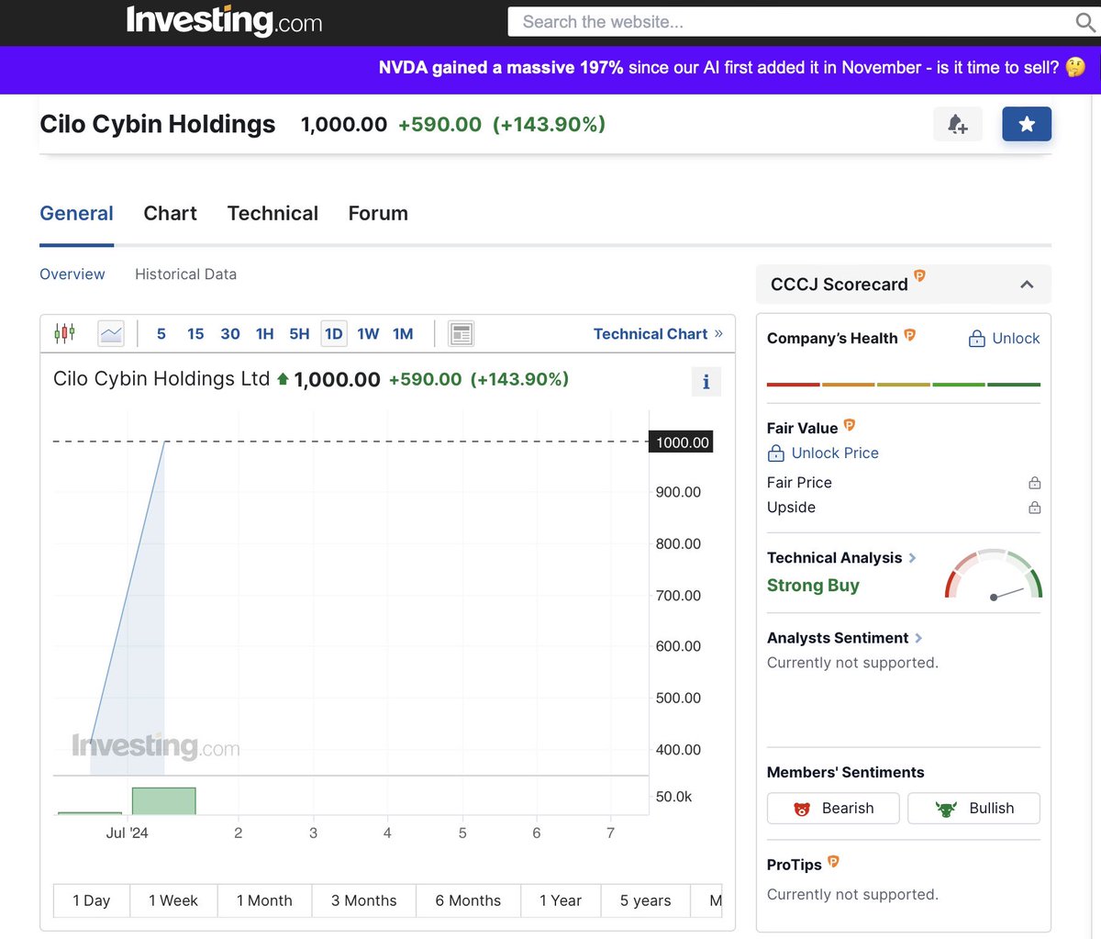Image resolution: width=1101 pixels, height=939 pixels.
Task: Set chart interval to 15 minutes
Action: pos(195,334)
